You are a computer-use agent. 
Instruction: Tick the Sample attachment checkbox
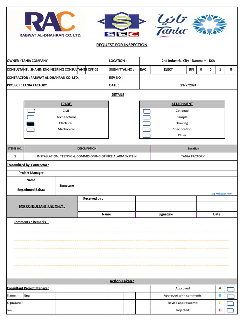tap(146, 117)
